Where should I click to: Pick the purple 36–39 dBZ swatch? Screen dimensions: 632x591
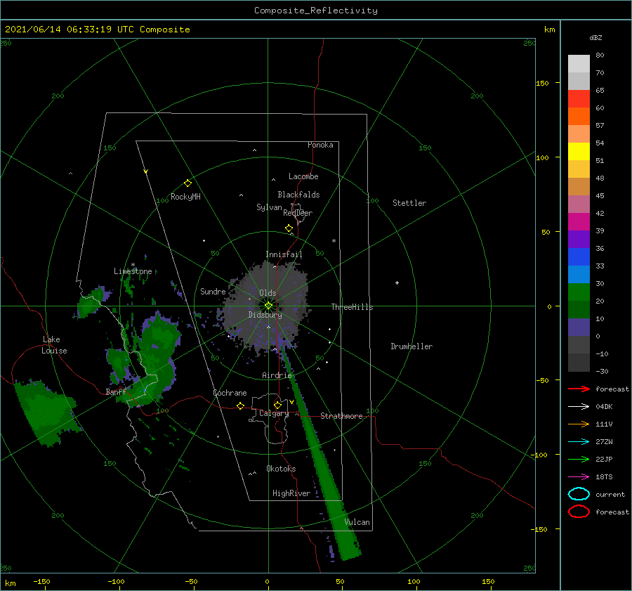point(579,240)
